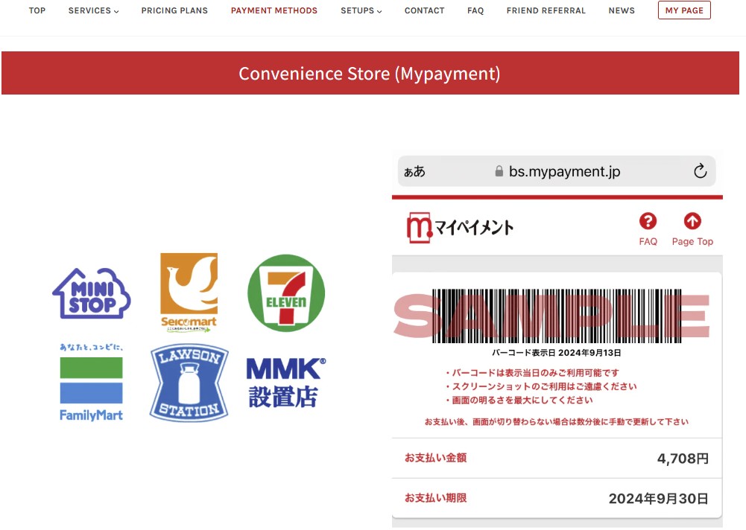The height and width of the screenshot is (530, 746).
Task: Click the 2024年9月30日 due date
Action: [659, 499]
